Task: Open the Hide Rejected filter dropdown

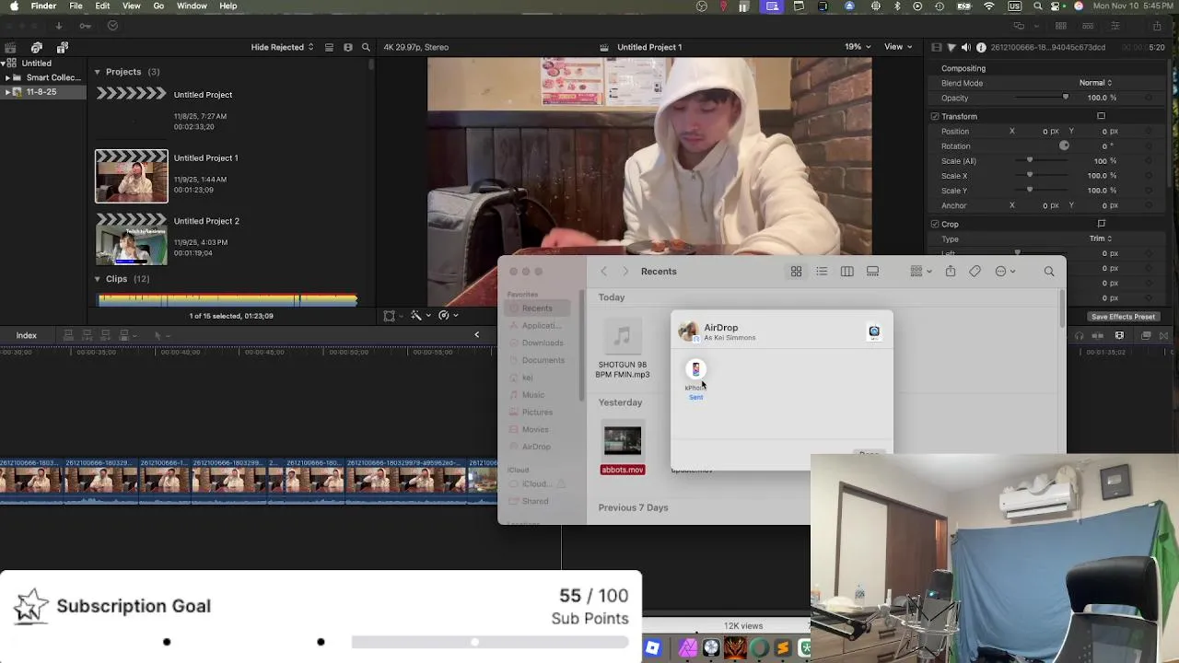Action: click(283, 47)
